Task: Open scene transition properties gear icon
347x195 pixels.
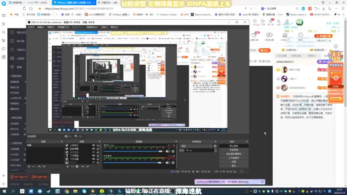Action: (215, 146)
